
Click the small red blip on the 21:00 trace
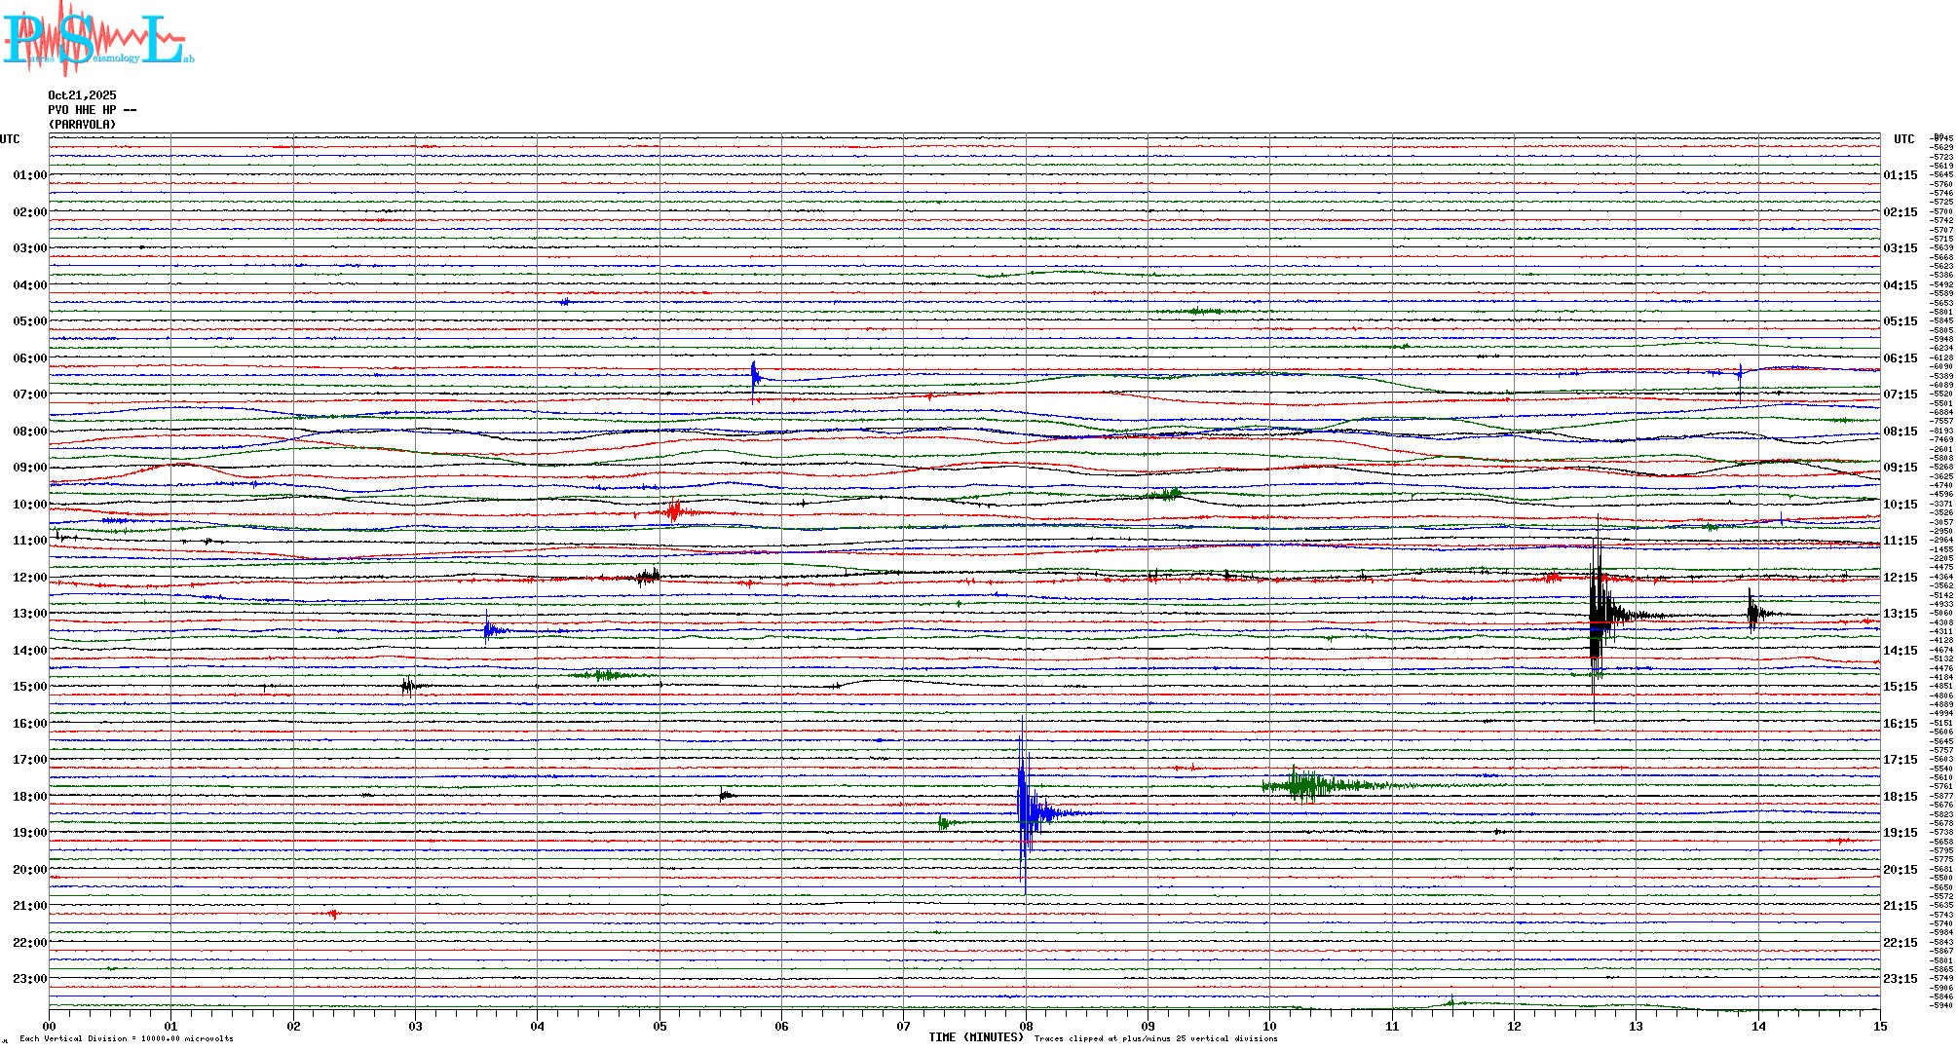pos(334,914)
